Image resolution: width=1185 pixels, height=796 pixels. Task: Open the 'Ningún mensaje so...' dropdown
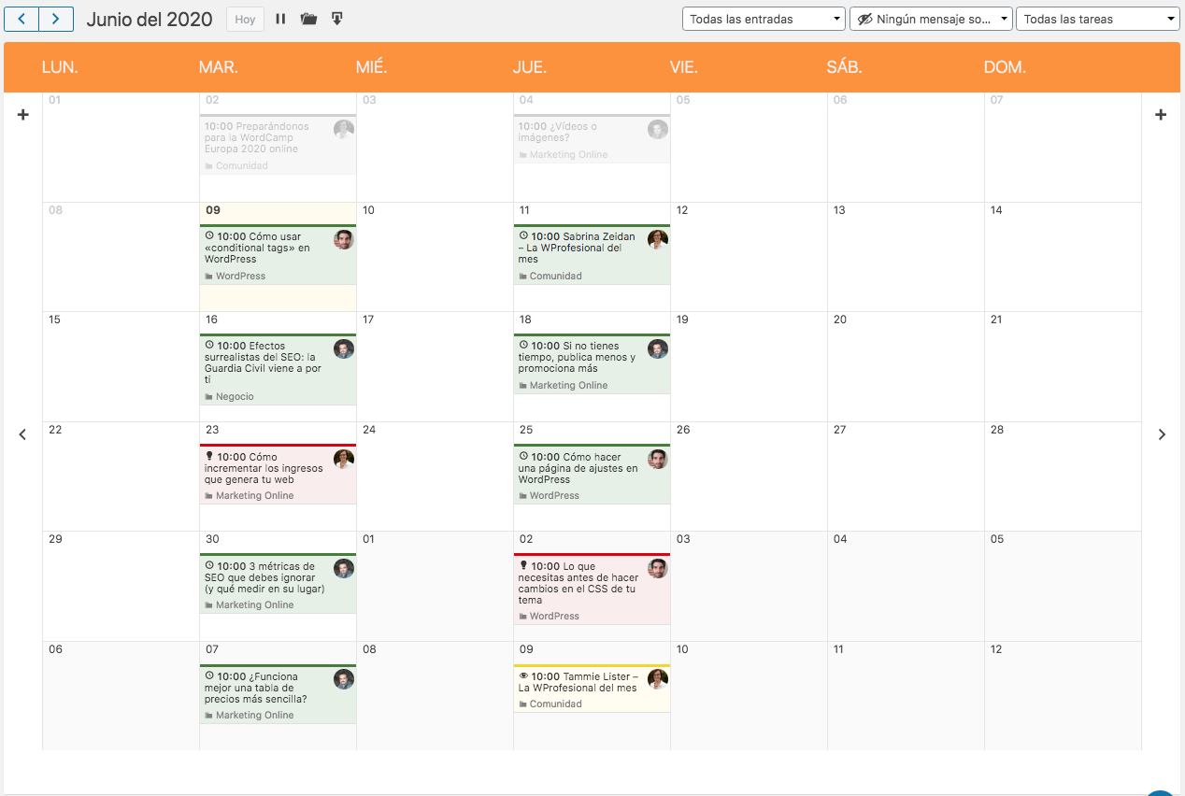click(931, 19)
